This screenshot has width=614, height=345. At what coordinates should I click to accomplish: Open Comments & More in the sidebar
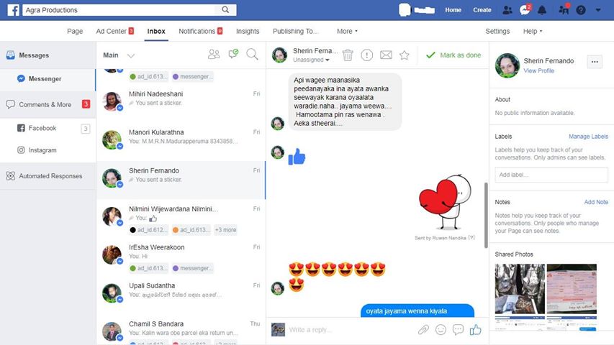[x=48, y=104]
